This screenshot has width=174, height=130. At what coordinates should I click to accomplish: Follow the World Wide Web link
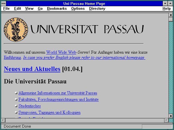coord(61,52)
